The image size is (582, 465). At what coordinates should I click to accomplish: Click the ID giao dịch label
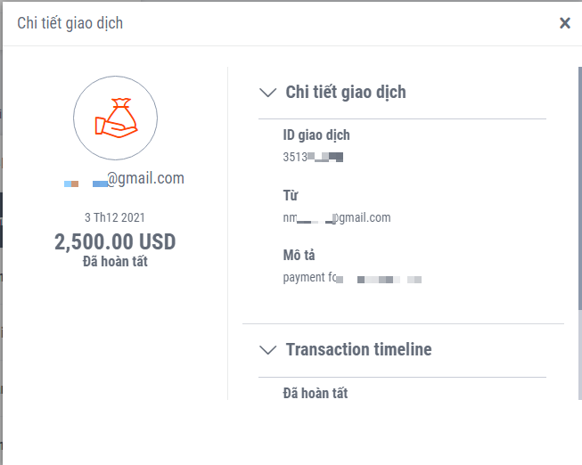[x=316, y=135]
